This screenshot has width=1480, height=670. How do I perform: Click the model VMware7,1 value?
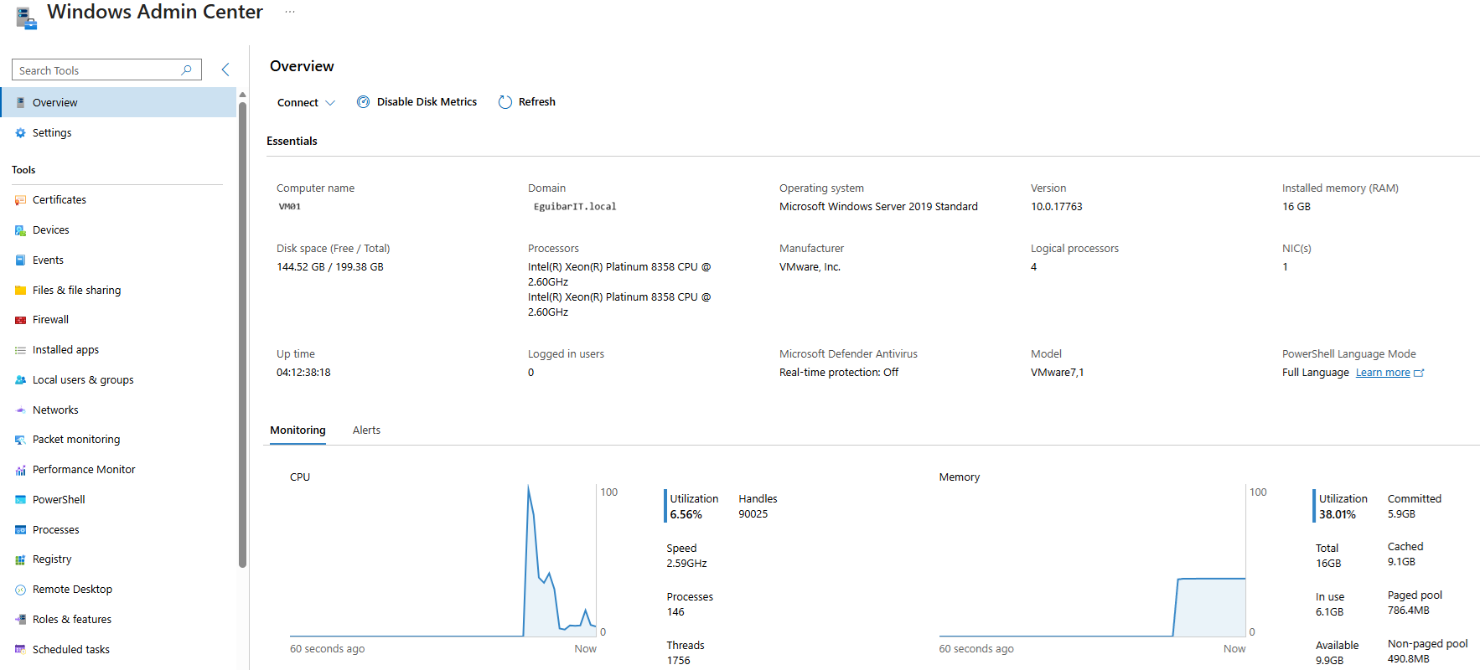[x=1057, y=373]
